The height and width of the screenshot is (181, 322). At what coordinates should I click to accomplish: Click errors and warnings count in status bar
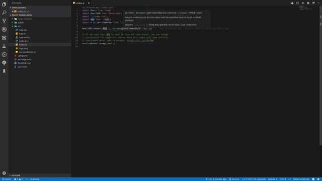pyautogui.click(x=18, y=179)
